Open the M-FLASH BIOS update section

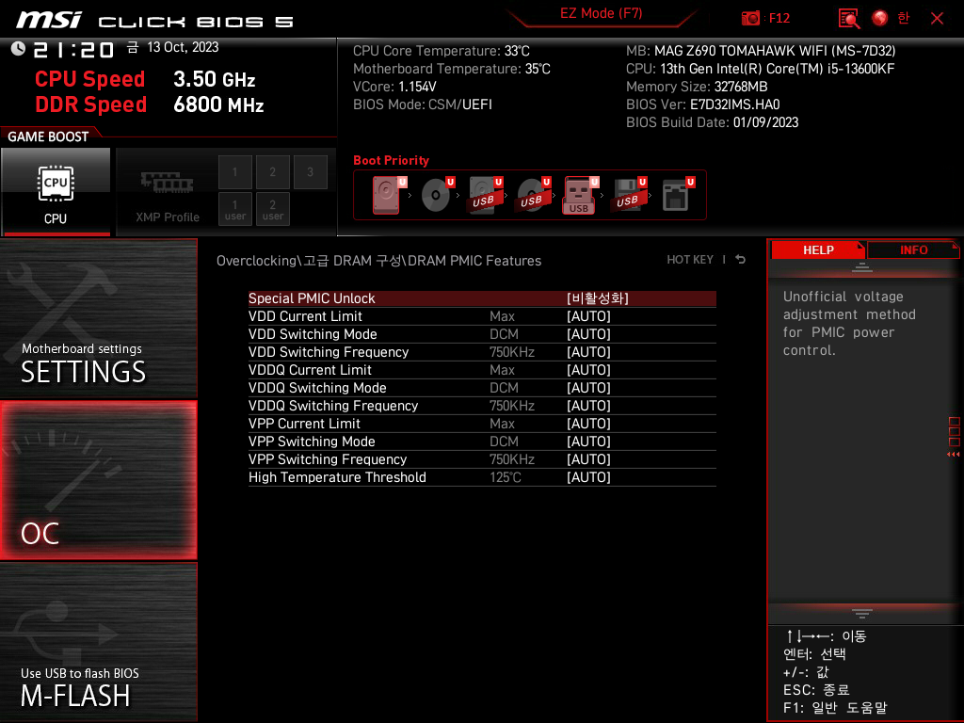pyautogui.click(x=98, y=642)
